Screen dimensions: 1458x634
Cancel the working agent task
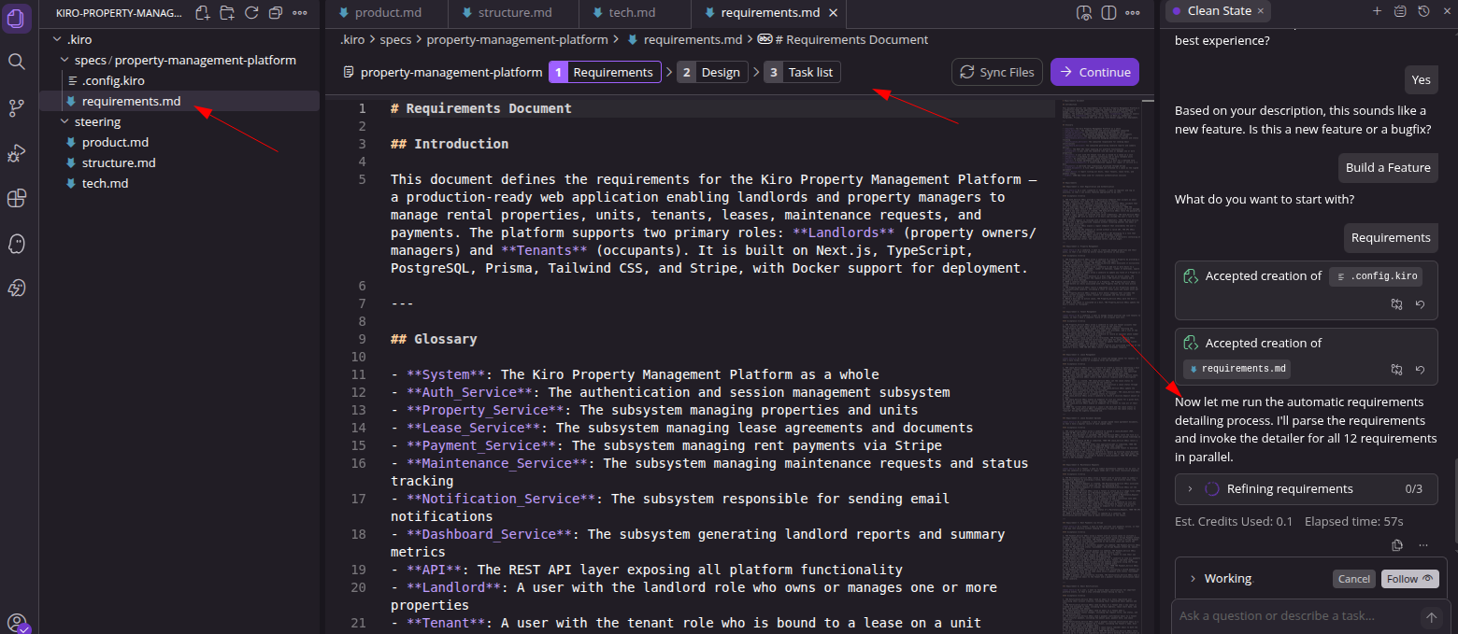pos(1353,579)
